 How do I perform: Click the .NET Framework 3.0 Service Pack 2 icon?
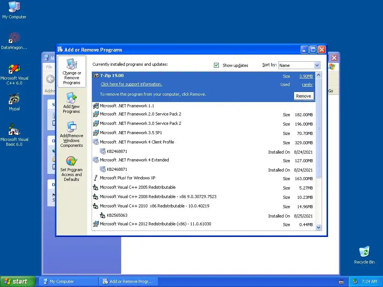96,123
